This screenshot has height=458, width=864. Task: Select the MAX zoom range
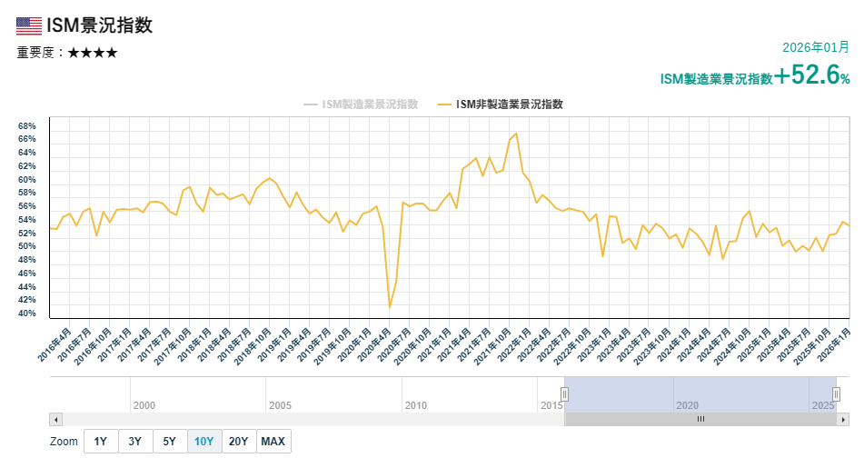[273, 442]
